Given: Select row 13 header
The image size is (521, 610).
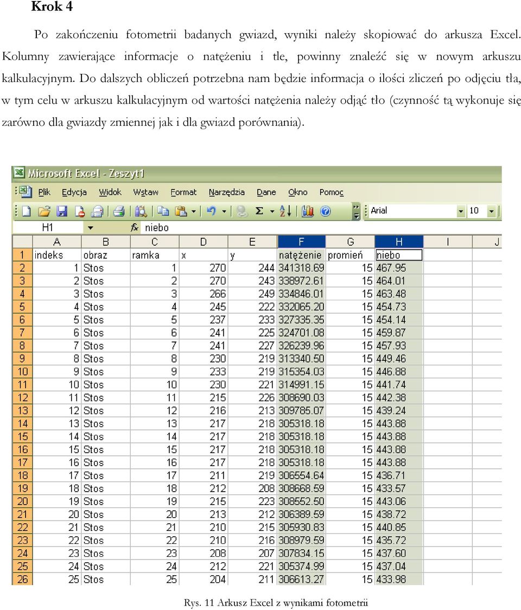Looking at the screenshot, I should click(23, 410).
